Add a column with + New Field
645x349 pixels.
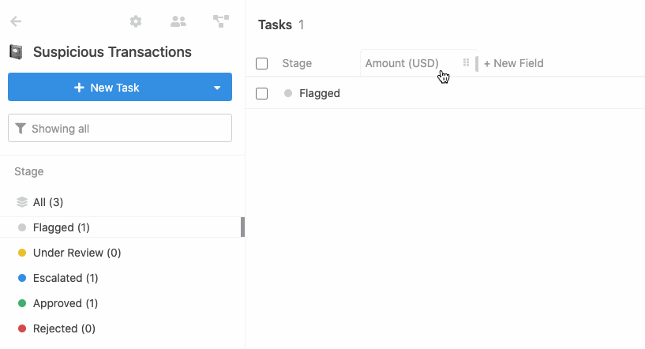click(x=513, y=63)
